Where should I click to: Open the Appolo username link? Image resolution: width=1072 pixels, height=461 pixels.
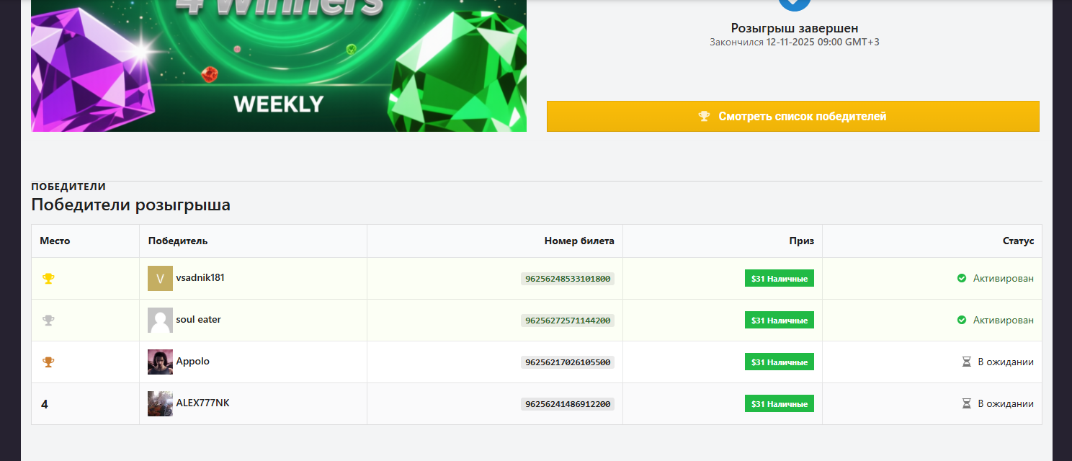pyautogui.click(x=192, y=361)
